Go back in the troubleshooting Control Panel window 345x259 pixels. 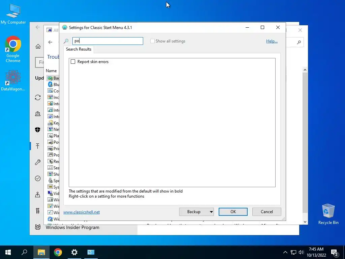[x=51, y=42]
